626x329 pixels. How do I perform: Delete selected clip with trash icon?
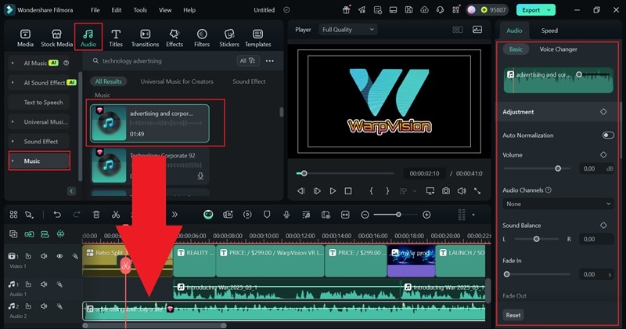(96, 215)
